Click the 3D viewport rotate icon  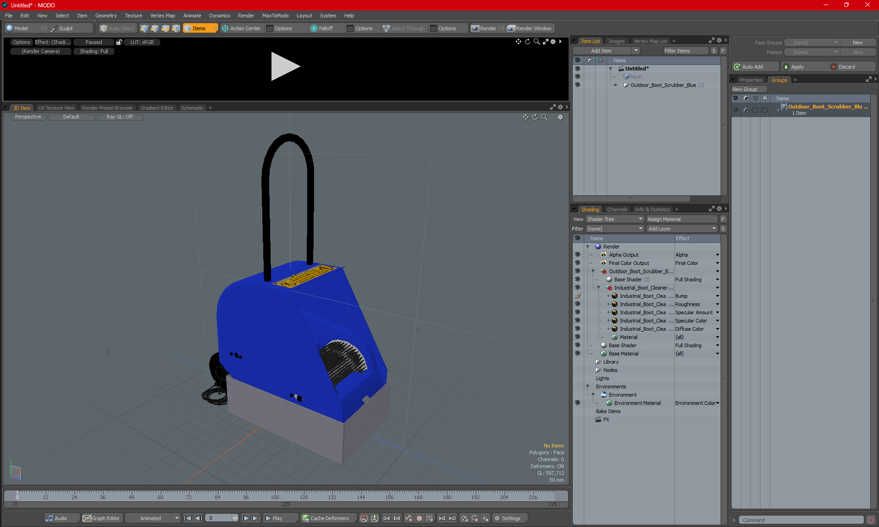click(x=535, y=117)
